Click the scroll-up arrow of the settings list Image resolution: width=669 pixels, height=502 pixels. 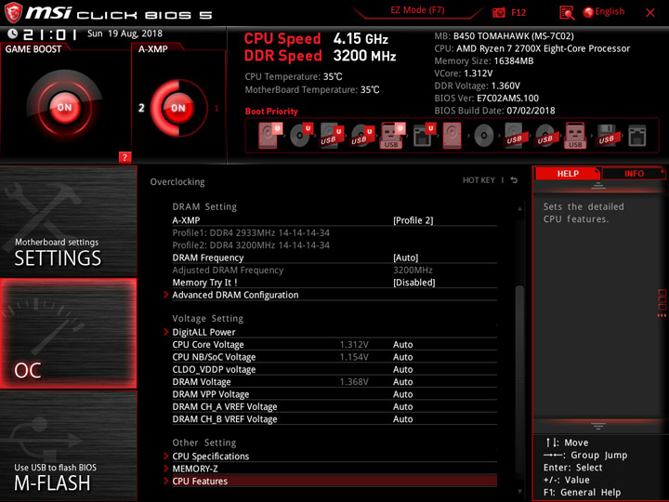519,209
